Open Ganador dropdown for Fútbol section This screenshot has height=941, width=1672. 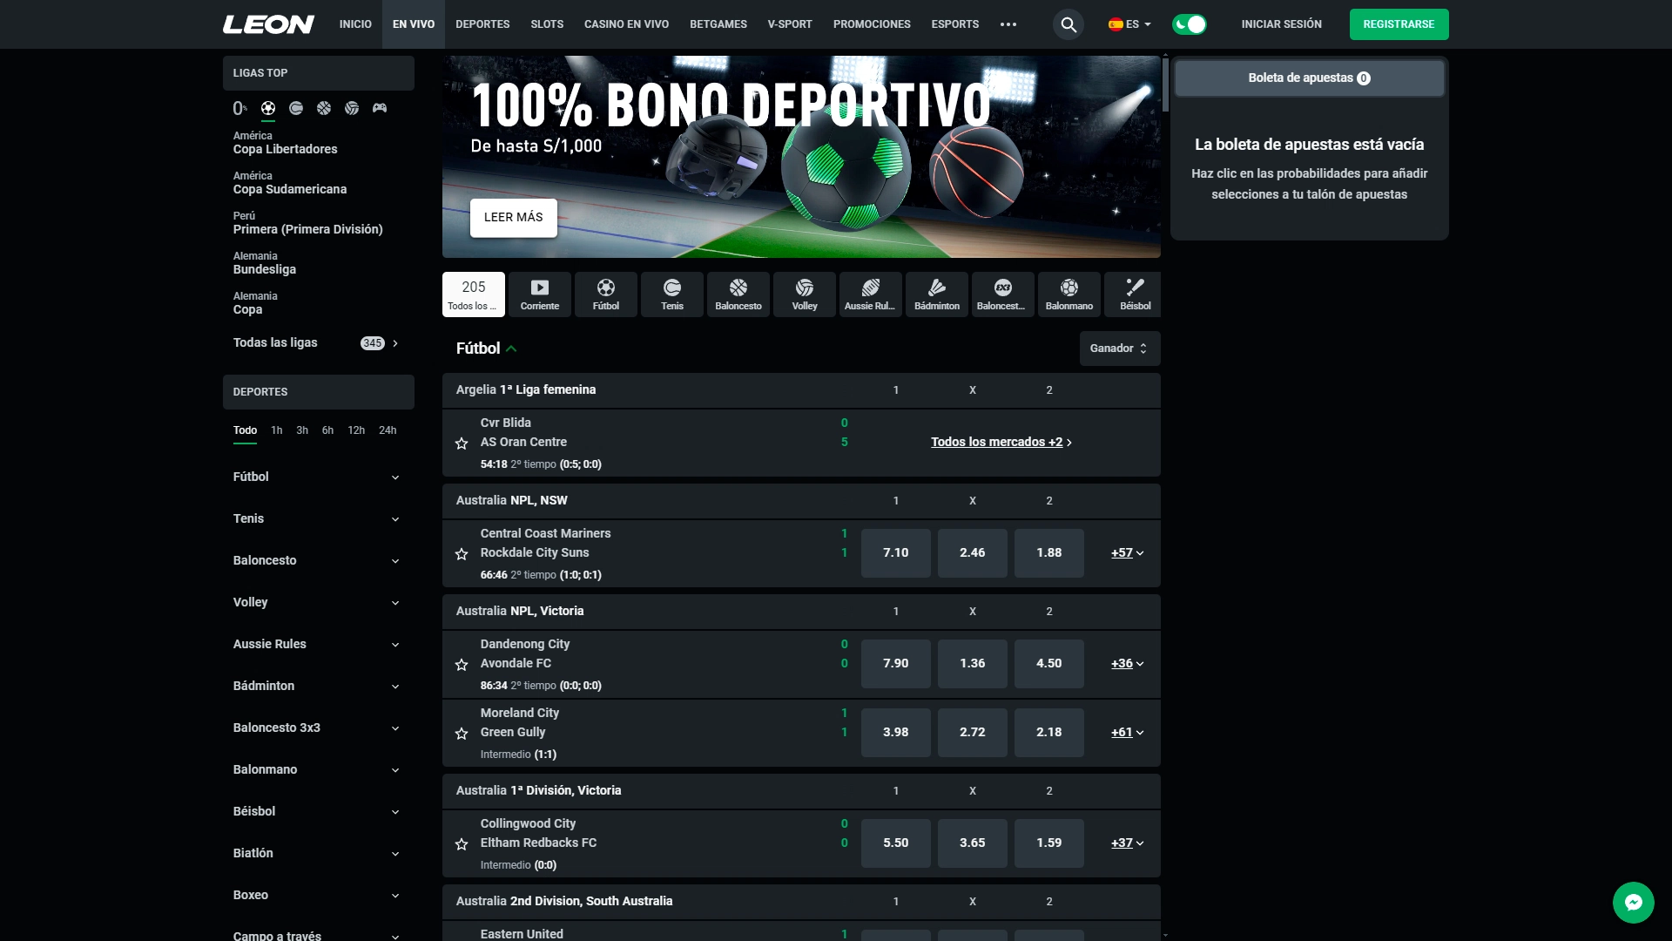1116,349
